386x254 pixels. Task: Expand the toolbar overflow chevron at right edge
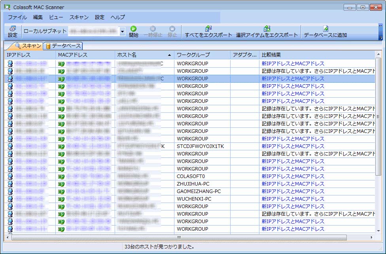[x=380, y=32]
